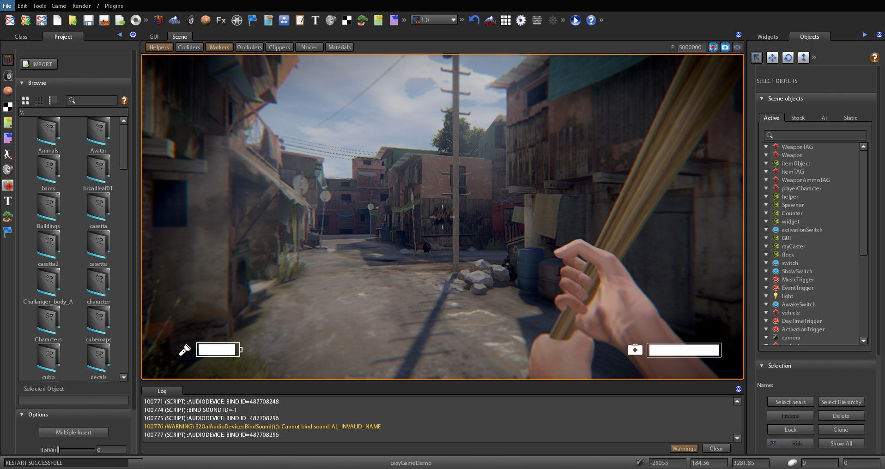This screenshot has width=885, height=469.
Task: Toggle the Markers display mode
Action: (219, 47)
